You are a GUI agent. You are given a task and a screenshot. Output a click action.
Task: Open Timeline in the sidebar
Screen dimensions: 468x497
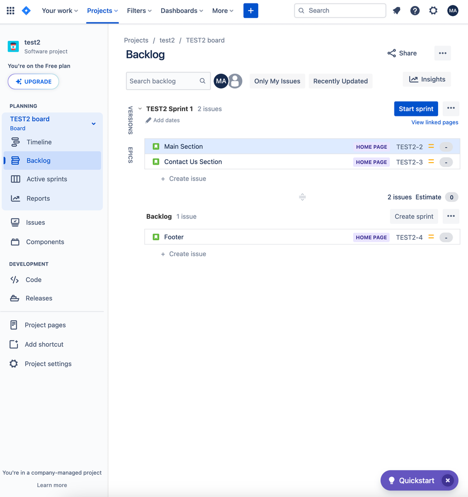(x=52, y=142)
